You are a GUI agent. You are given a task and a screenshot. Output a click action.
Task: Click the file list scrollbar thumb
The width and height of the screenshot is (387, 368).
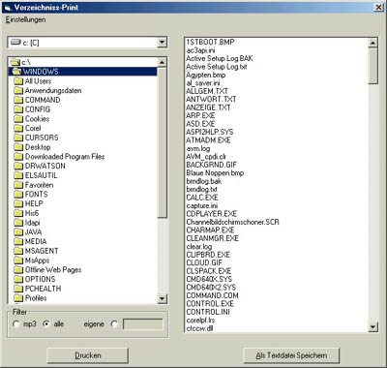tap(372, 66)
